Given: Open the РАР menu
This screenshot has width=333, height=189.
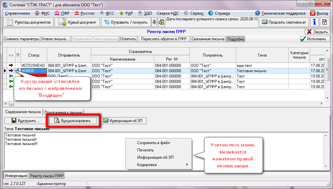Looking at the screenshot, I should point(126,13).
